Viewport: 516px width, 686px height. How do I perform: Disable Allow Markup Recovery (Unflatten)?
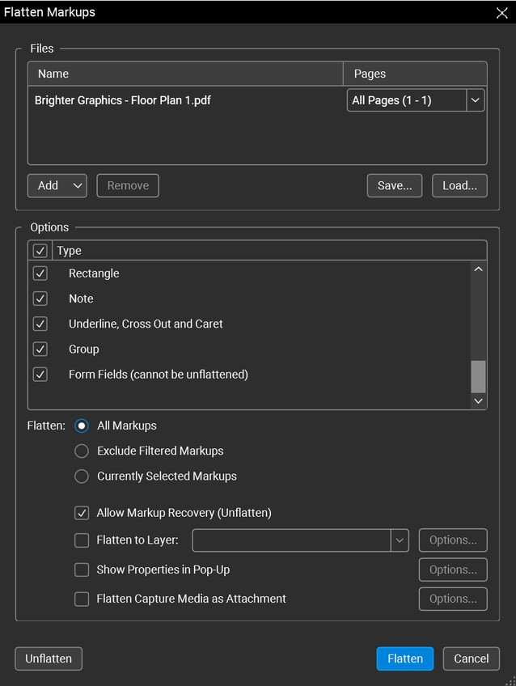[81, 513]
